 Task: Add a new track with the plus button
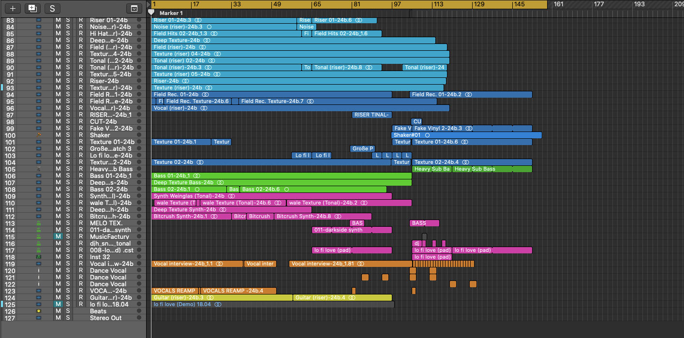[12, 8]
